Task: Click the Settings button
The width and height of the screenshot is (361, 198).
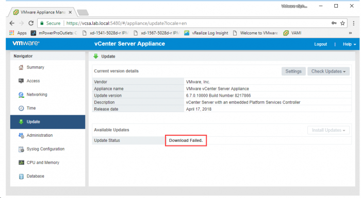Action: [293, 71]
